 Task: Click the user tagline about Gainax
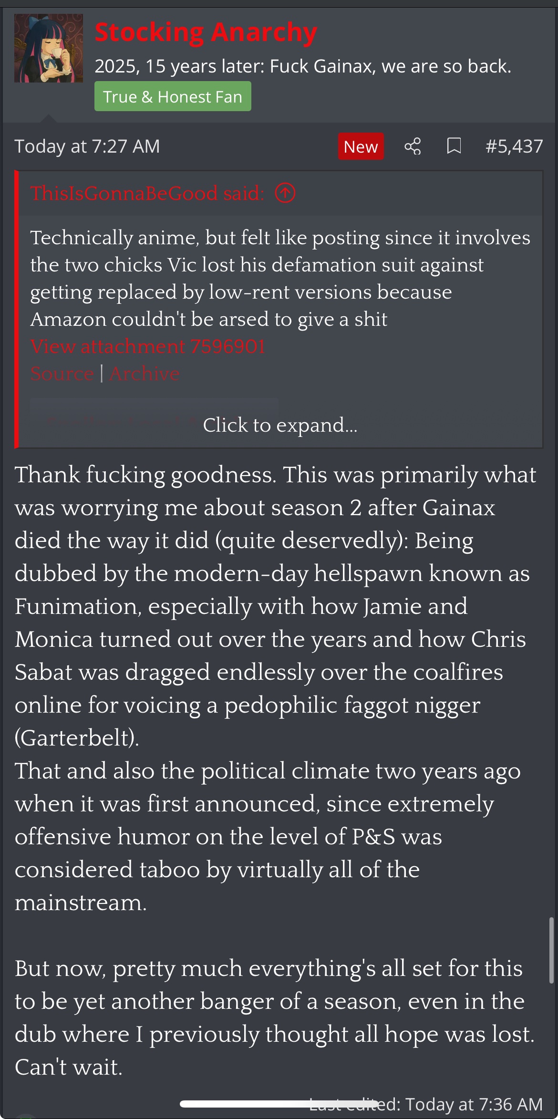pyautogui.click(x=303, y=66)
